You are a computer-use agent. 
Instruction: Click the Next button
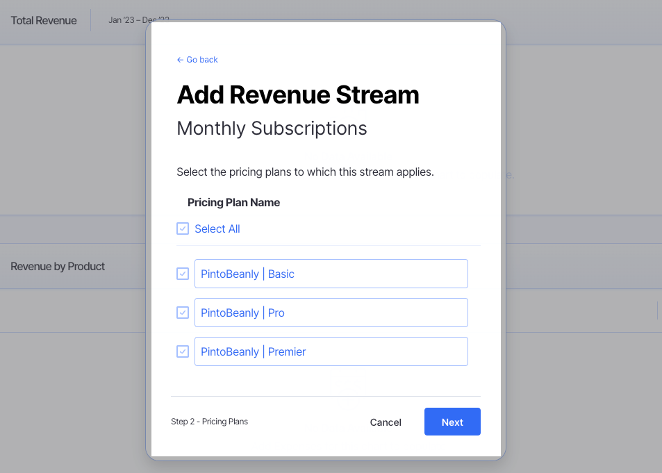(x=452, y=422)
